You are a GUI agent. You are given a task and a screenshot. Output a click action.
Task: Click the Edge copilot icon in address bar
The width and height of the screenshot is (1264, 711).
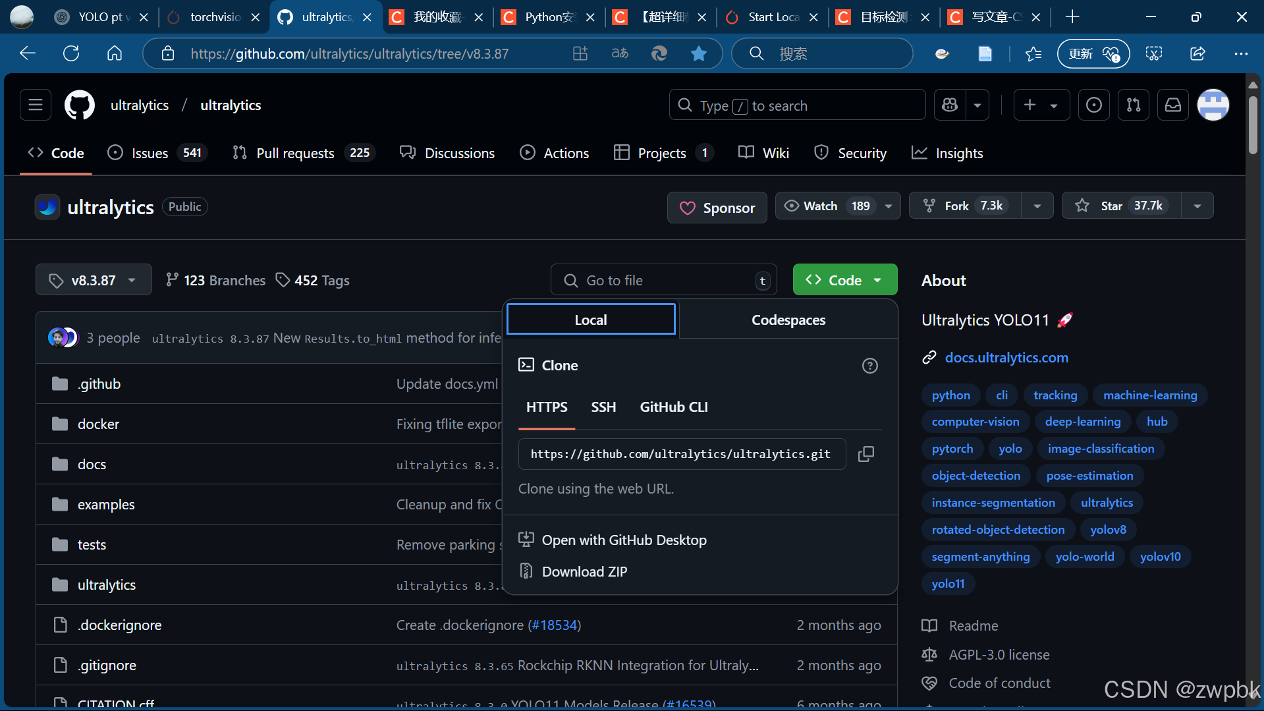(x=659, y=53)
